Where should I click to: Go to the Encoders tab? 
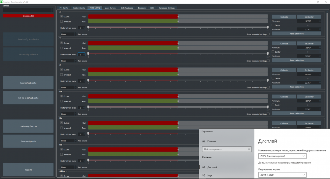[x=142, y=8]
